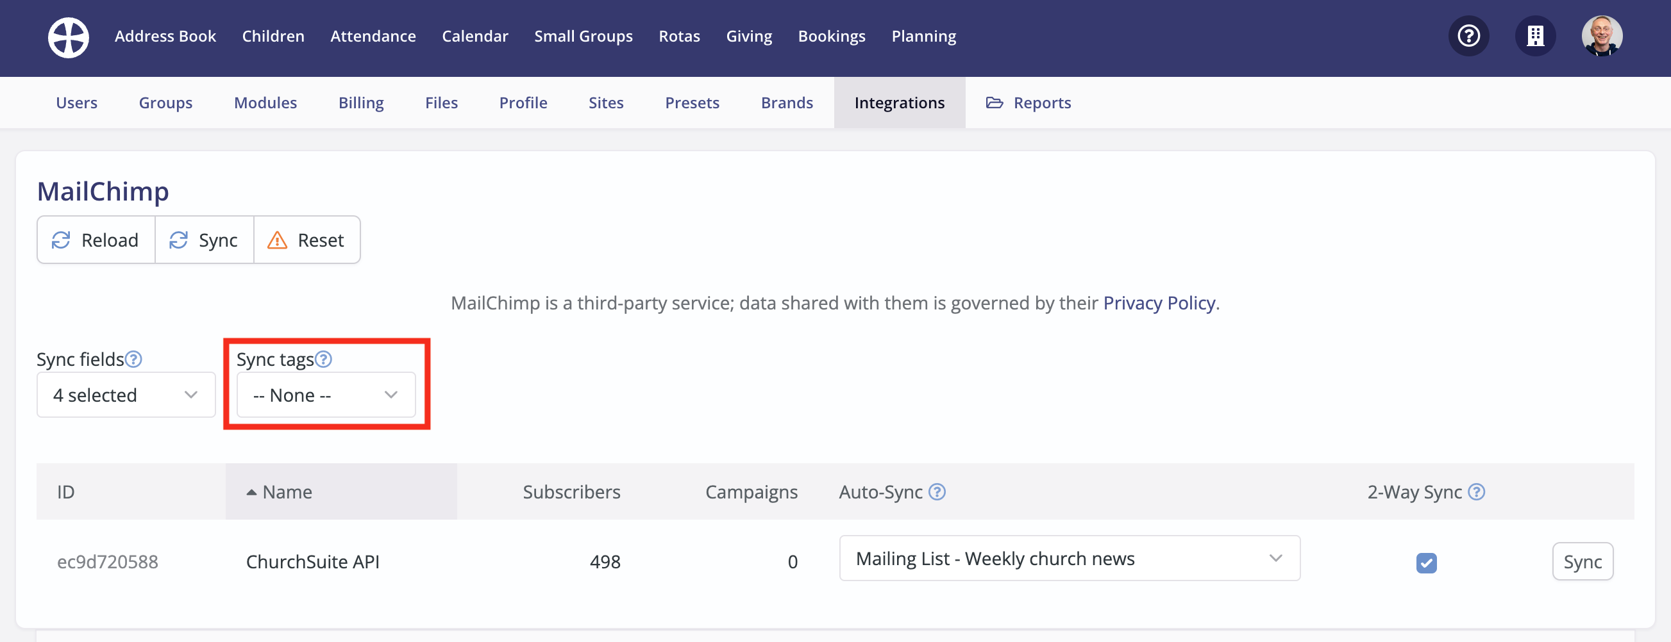
Task: Click the MailChimp page heading
Action: point(103,192)
